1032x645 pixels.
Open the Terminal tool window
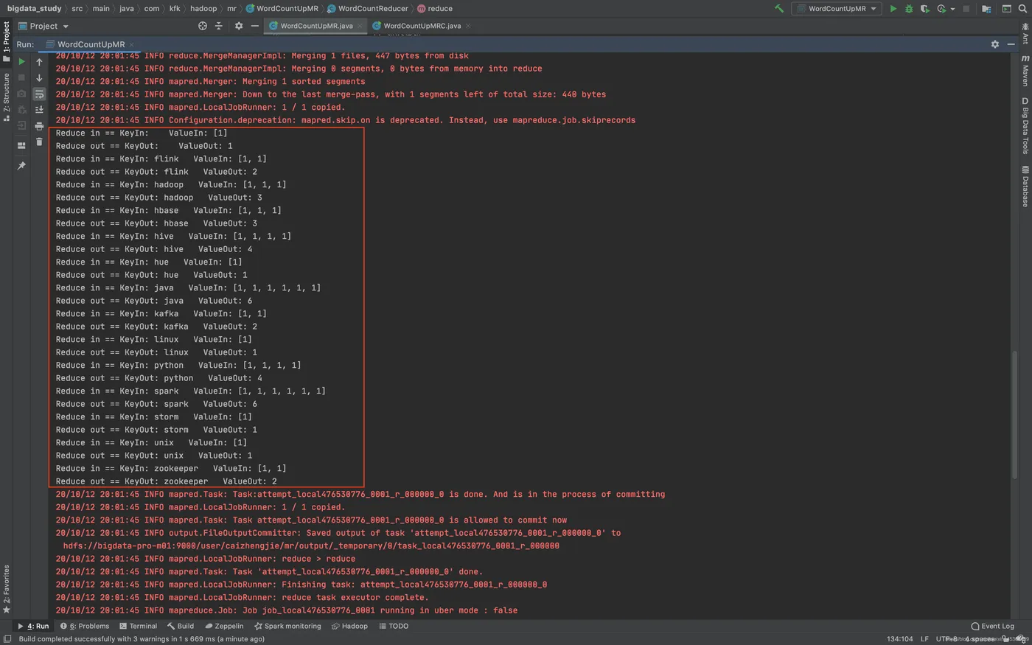pos(137,626)
